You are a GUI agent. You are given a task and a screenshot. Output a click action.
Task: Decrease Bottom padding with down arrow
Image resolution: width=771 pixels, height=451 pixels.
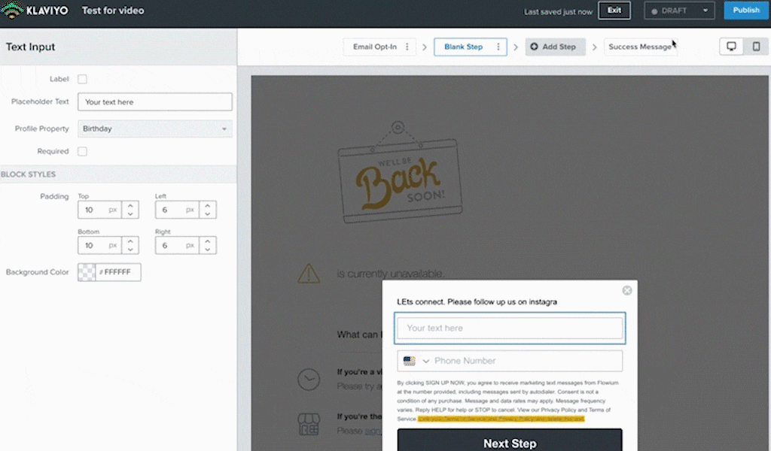tap(130, 250)
